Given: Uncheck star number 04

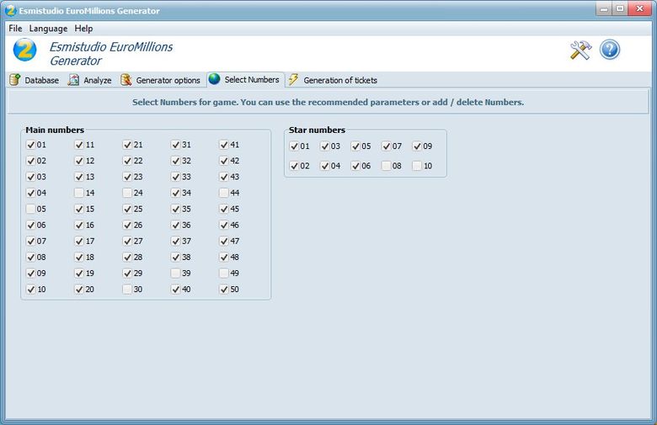Looking at the screenshot, I should 325,166.
